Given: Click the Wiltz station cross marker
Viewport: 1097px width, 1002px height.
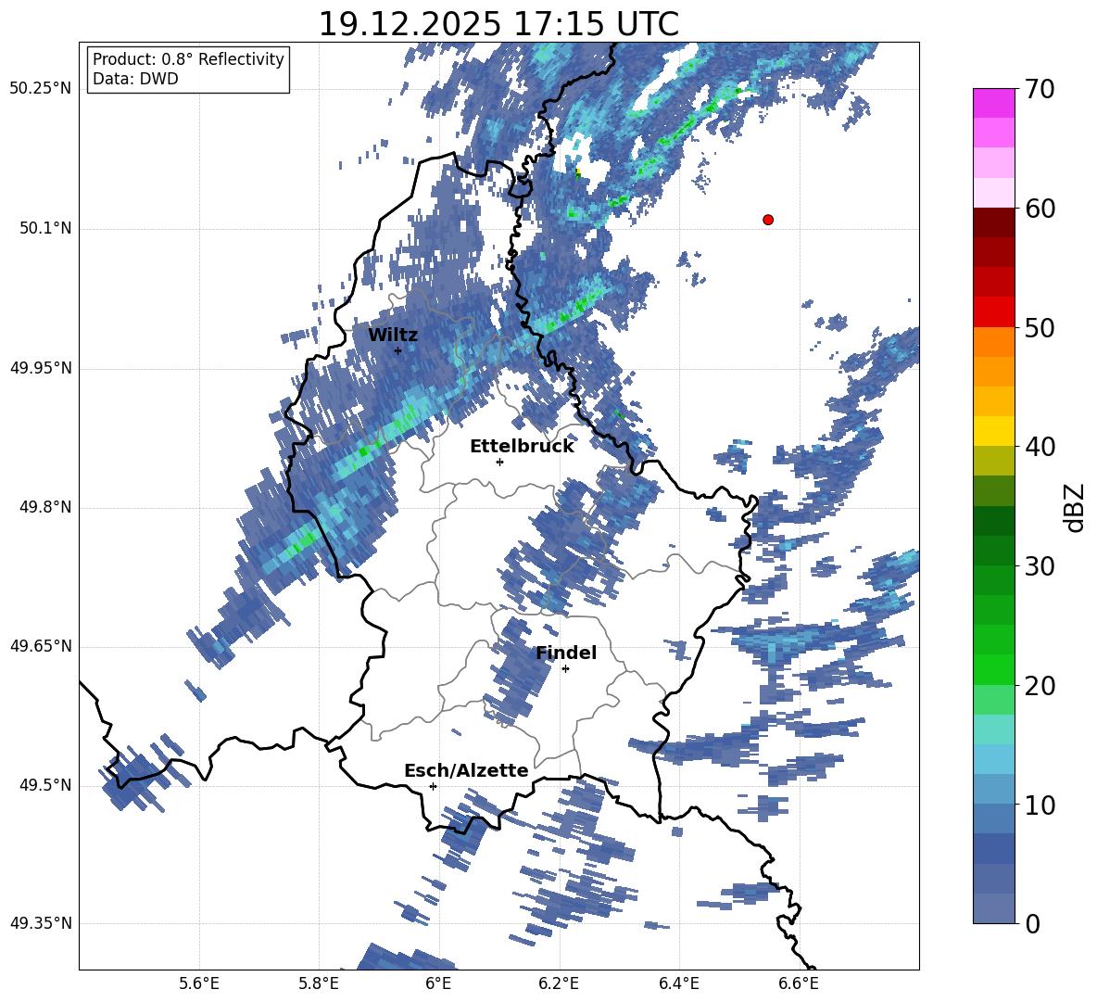Looking at the screenshot, I should tap(398, 350).
